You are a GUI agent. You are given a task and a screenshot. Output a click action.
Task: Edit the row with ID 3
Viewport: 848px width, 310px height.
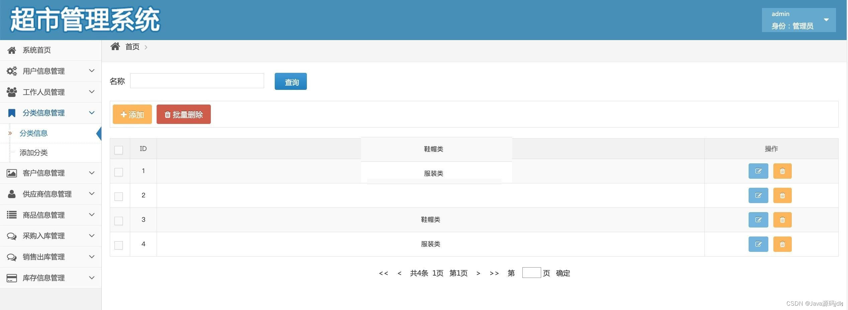coord(758,220)
